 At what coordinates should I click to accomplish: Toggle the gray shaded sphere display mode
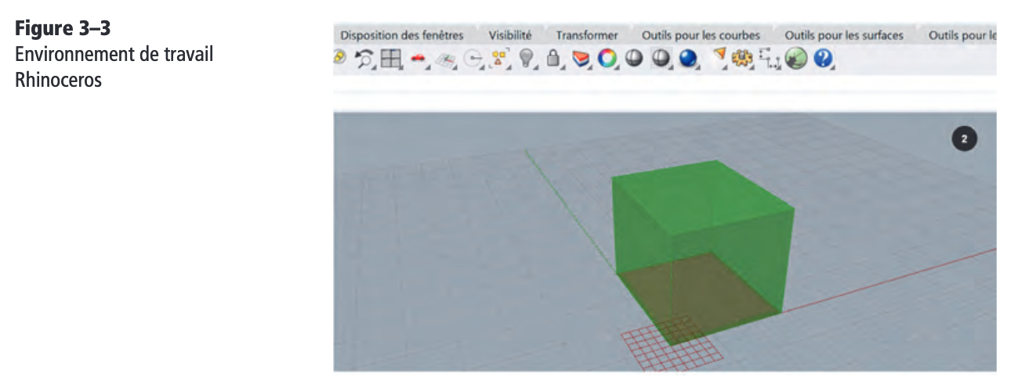[x=634, y=59]
